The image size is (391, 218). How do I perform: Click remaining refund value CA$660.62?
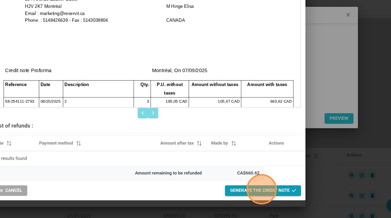tap(249, 173)
